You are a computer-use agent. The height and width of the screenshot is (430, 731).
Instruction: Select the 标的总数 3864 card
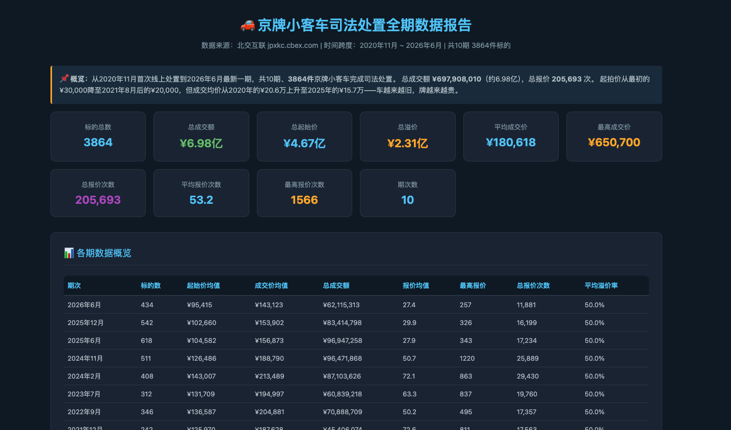click(x=98, y=137)
